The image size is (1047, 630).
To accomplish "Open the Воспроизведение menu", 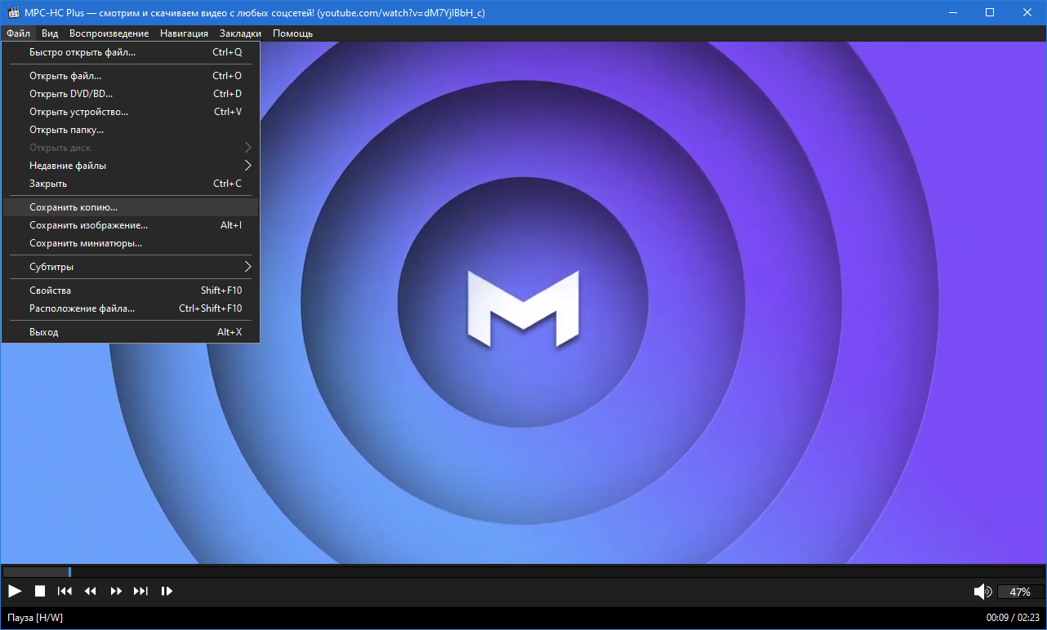I will (109, 33).
